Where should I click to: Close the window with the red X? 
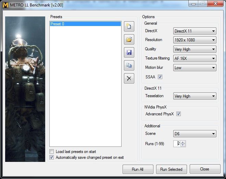point(215,4)
